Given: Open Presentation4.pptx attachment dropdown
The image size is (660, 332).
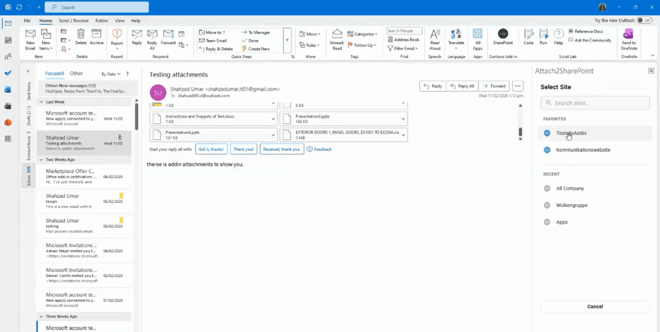Looking at the screenshot, I should click(x=273, y=135).
